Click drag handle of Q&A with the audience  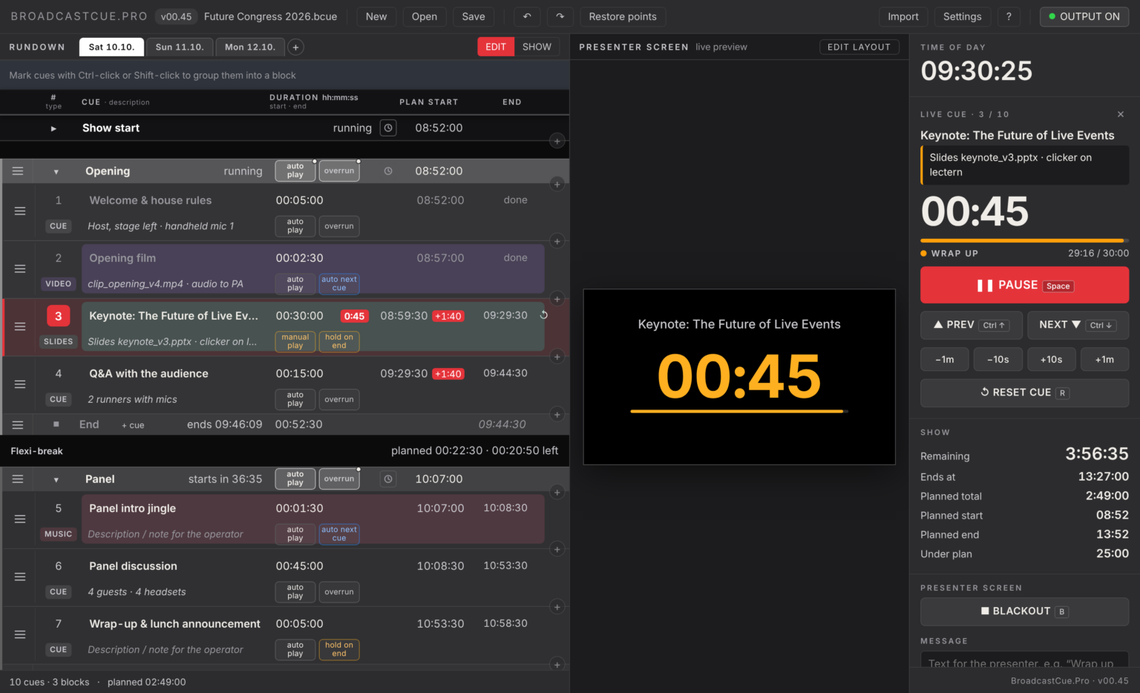point(20,384)
